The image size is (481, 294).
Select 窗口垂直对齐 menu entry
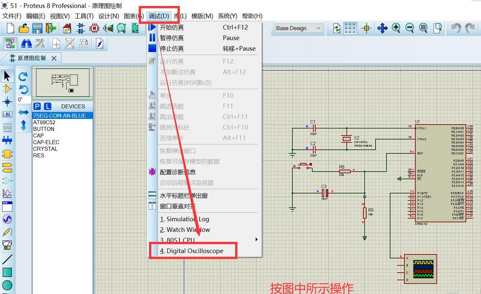[204, 206]
